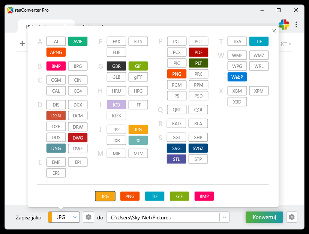Select the EPS format

pos(56,173)
